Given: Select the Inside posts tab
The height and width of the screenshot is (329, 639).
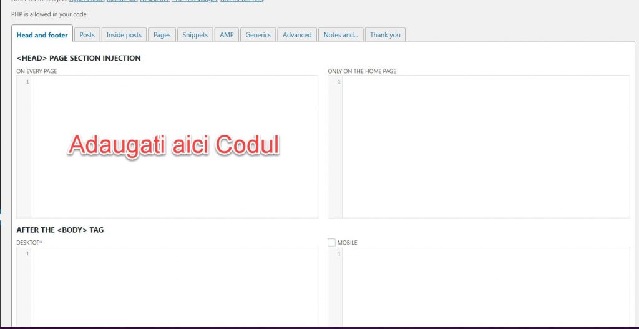Looking at the screenshot, I should coord(124,35).
